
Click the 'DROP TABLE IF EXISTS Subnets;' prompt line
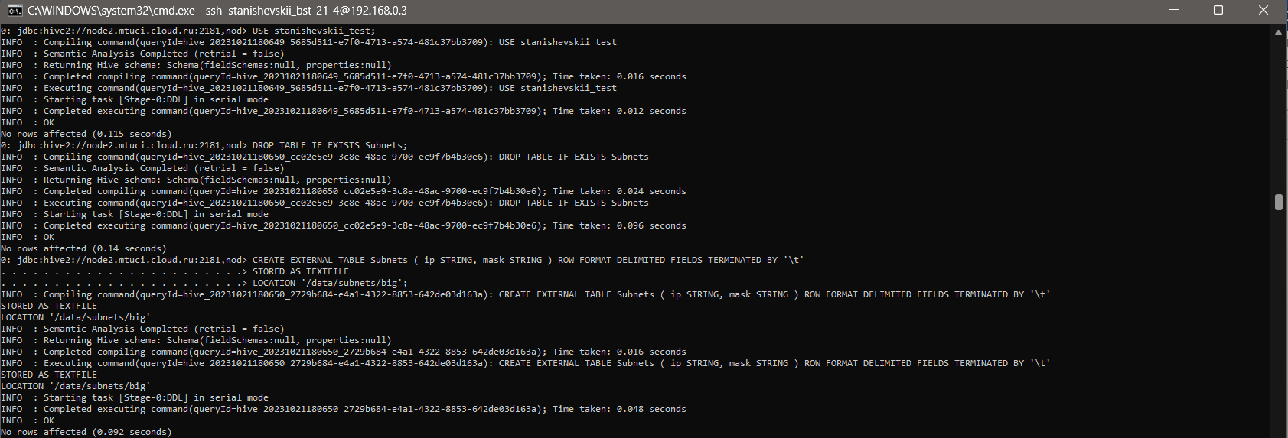[204, 145]
